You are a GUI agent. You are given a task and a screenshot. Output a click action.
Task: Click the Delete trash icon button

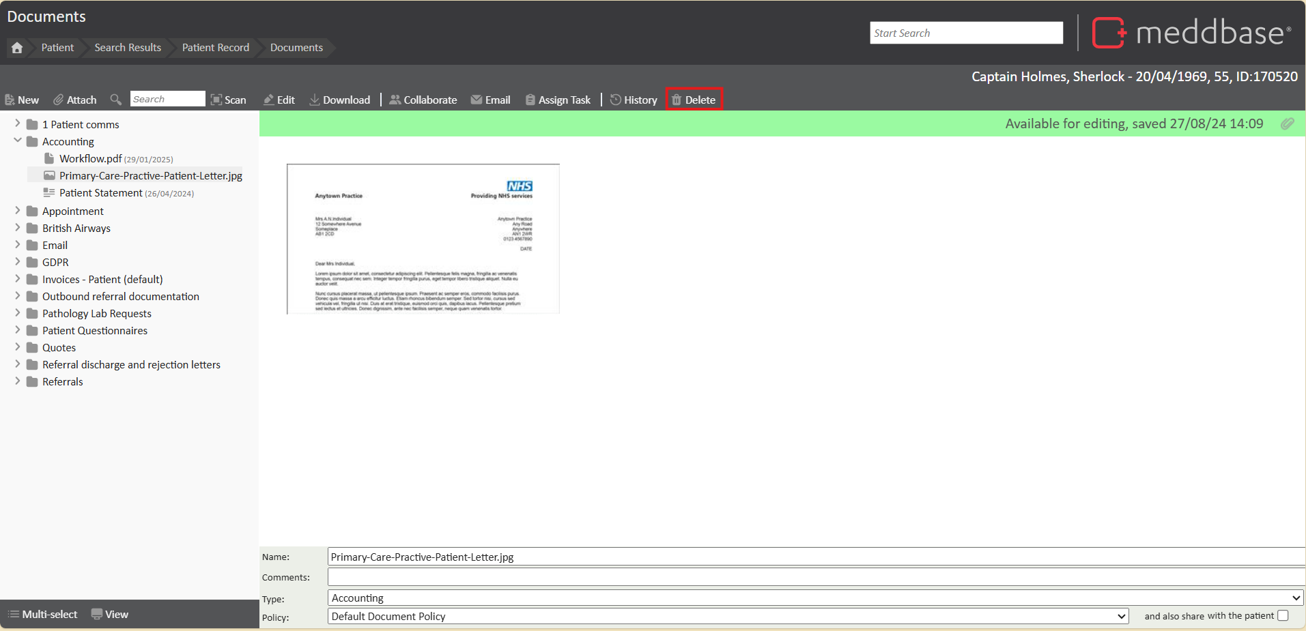point(694,100)
